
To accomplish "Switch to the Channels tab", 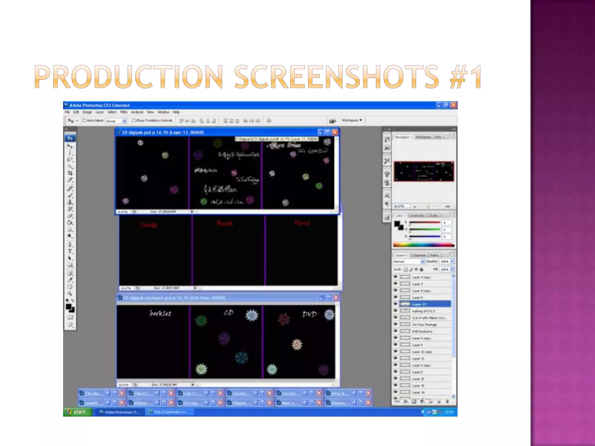I will click(419, 255).
